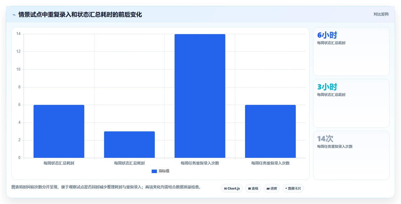Click the 每周任务重复录入次数 bar reaching value 6
Viewport: 401px width, 204px height.
click(x=270, y=131)
